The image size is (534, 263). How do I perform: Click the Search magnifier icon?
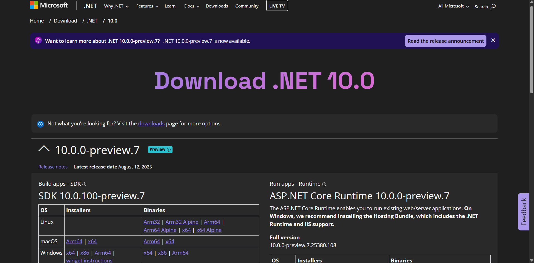pos(493,6)
